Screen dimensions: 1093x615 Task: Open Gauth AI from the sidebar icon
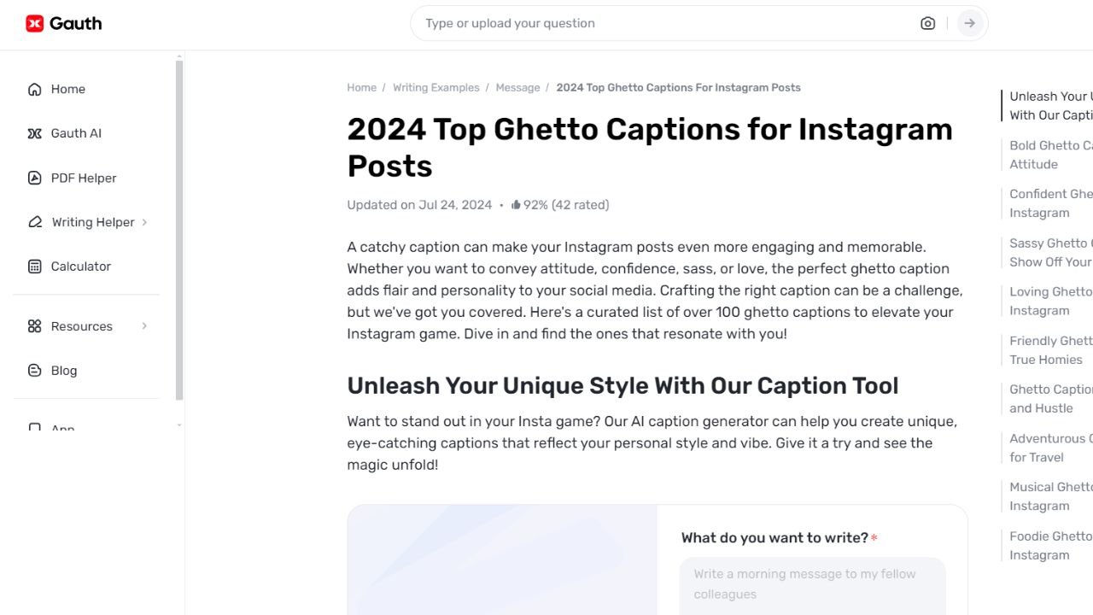[x=33, y=133]
